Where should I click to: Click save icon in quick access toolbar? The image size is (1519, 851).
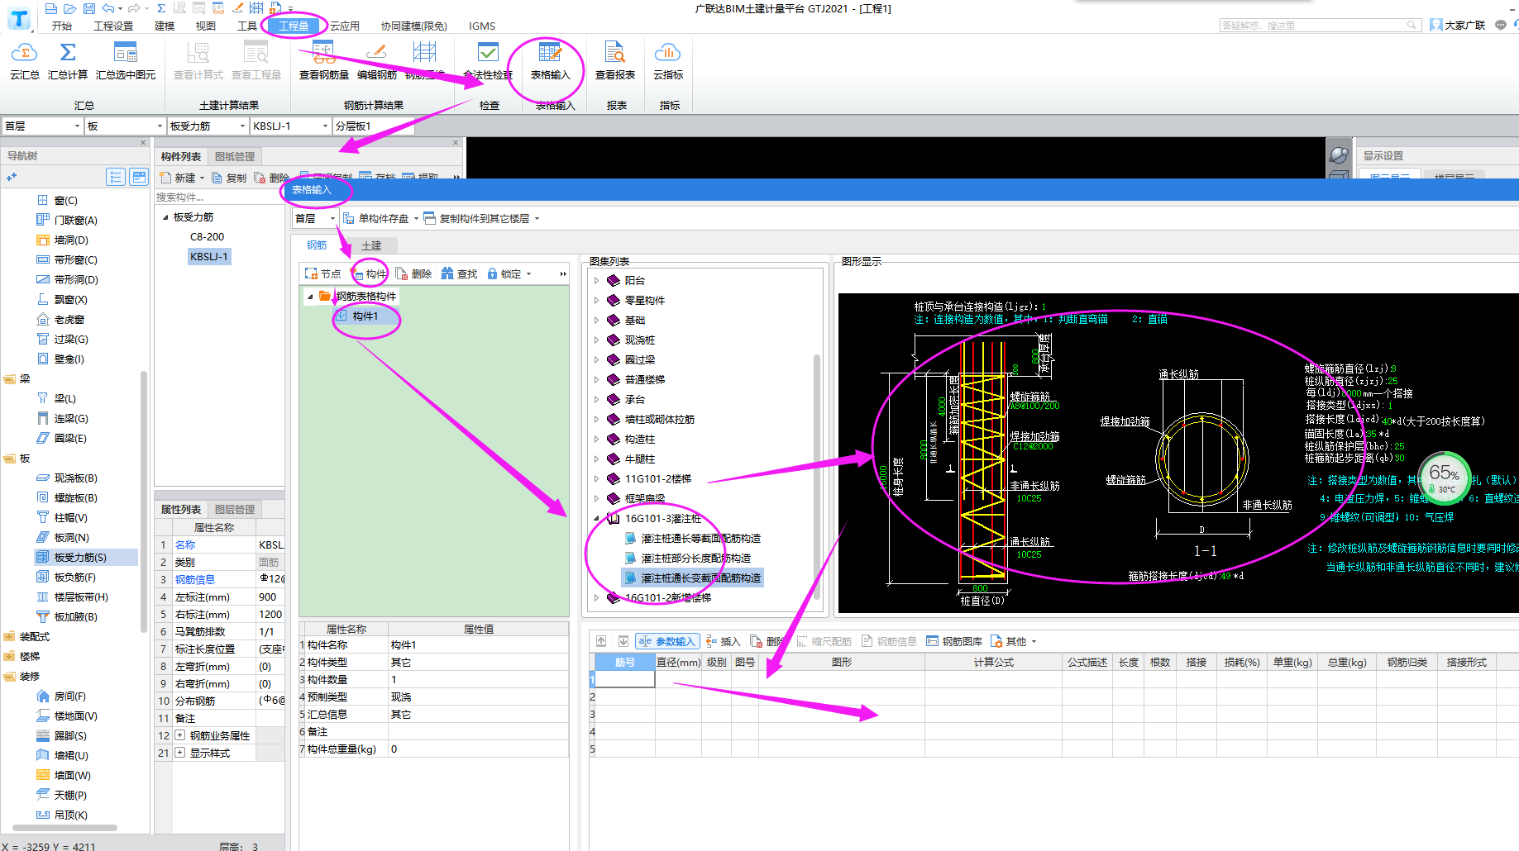click(x=89, y=8)
